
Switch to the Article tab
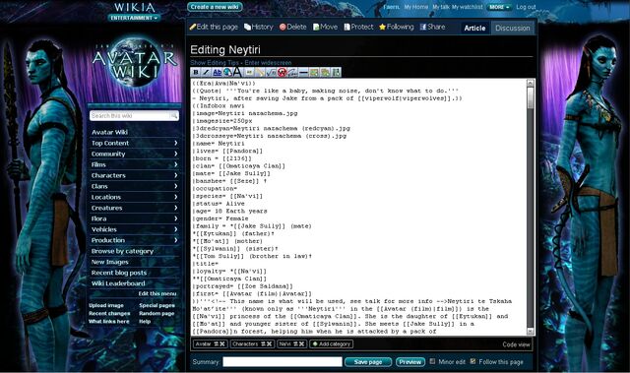click(474, 28)
